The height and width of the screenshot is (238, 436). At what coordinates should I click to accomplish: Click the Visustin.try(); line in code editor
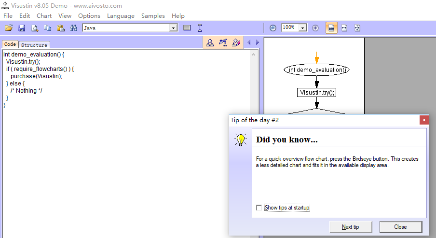click(x=23, y=62)
